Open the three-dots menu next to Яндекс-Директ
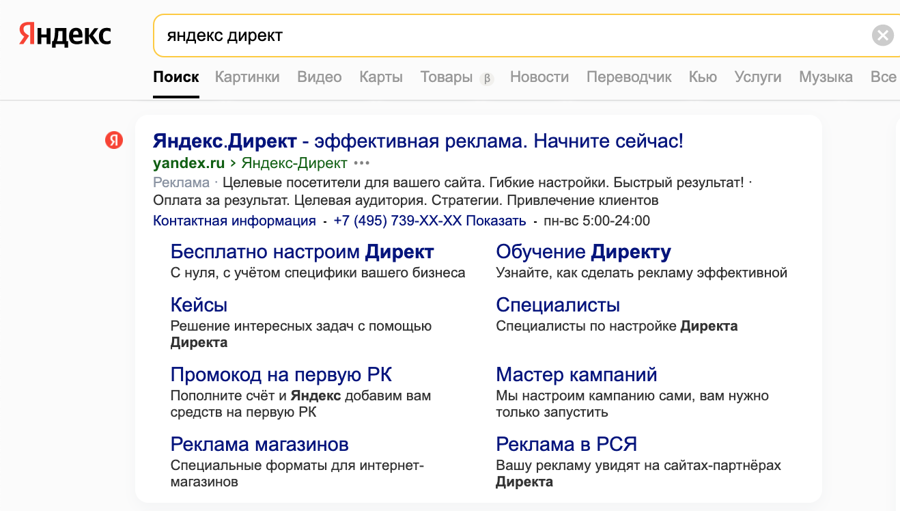This screenshot has width=900, height=511. (x=362, y=163)
